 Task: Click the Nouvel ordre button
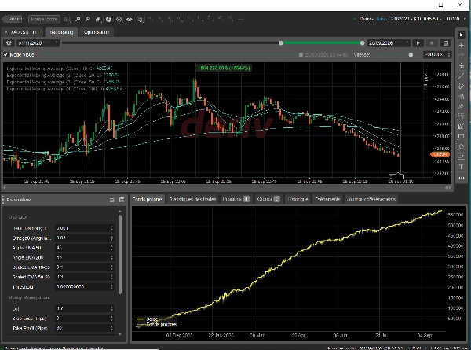(44, 19)
